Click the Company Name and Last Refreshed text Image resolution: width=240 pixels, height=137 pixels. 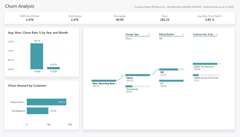pyautogui.click(x=184, y=7)
